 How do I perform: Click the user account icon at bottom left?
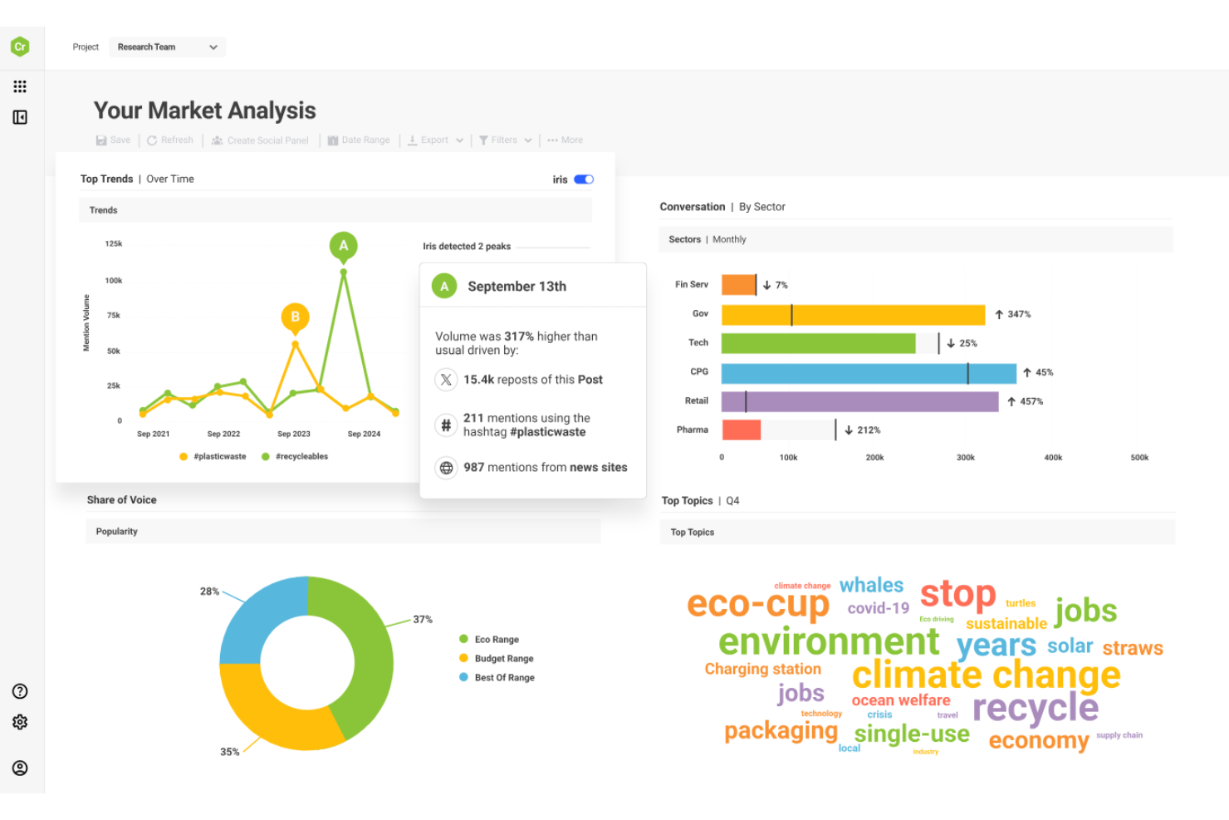(19, 768)
